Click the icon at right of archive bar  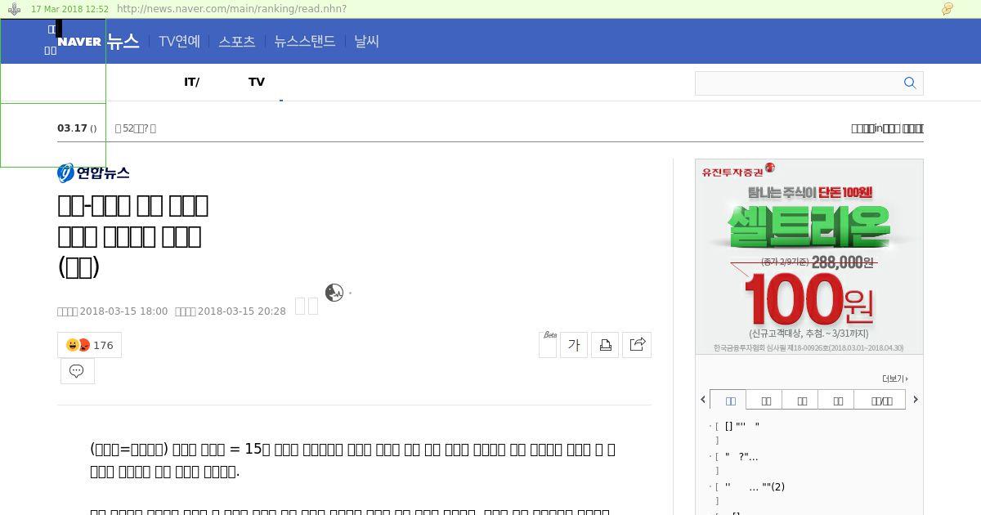click(947, 9)
